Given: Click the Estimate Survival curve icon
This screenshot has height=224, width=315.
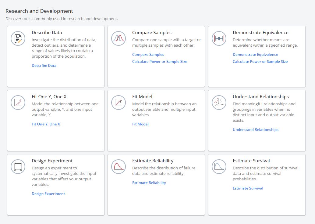Looking at the screenshot, I should pos(219,167).
